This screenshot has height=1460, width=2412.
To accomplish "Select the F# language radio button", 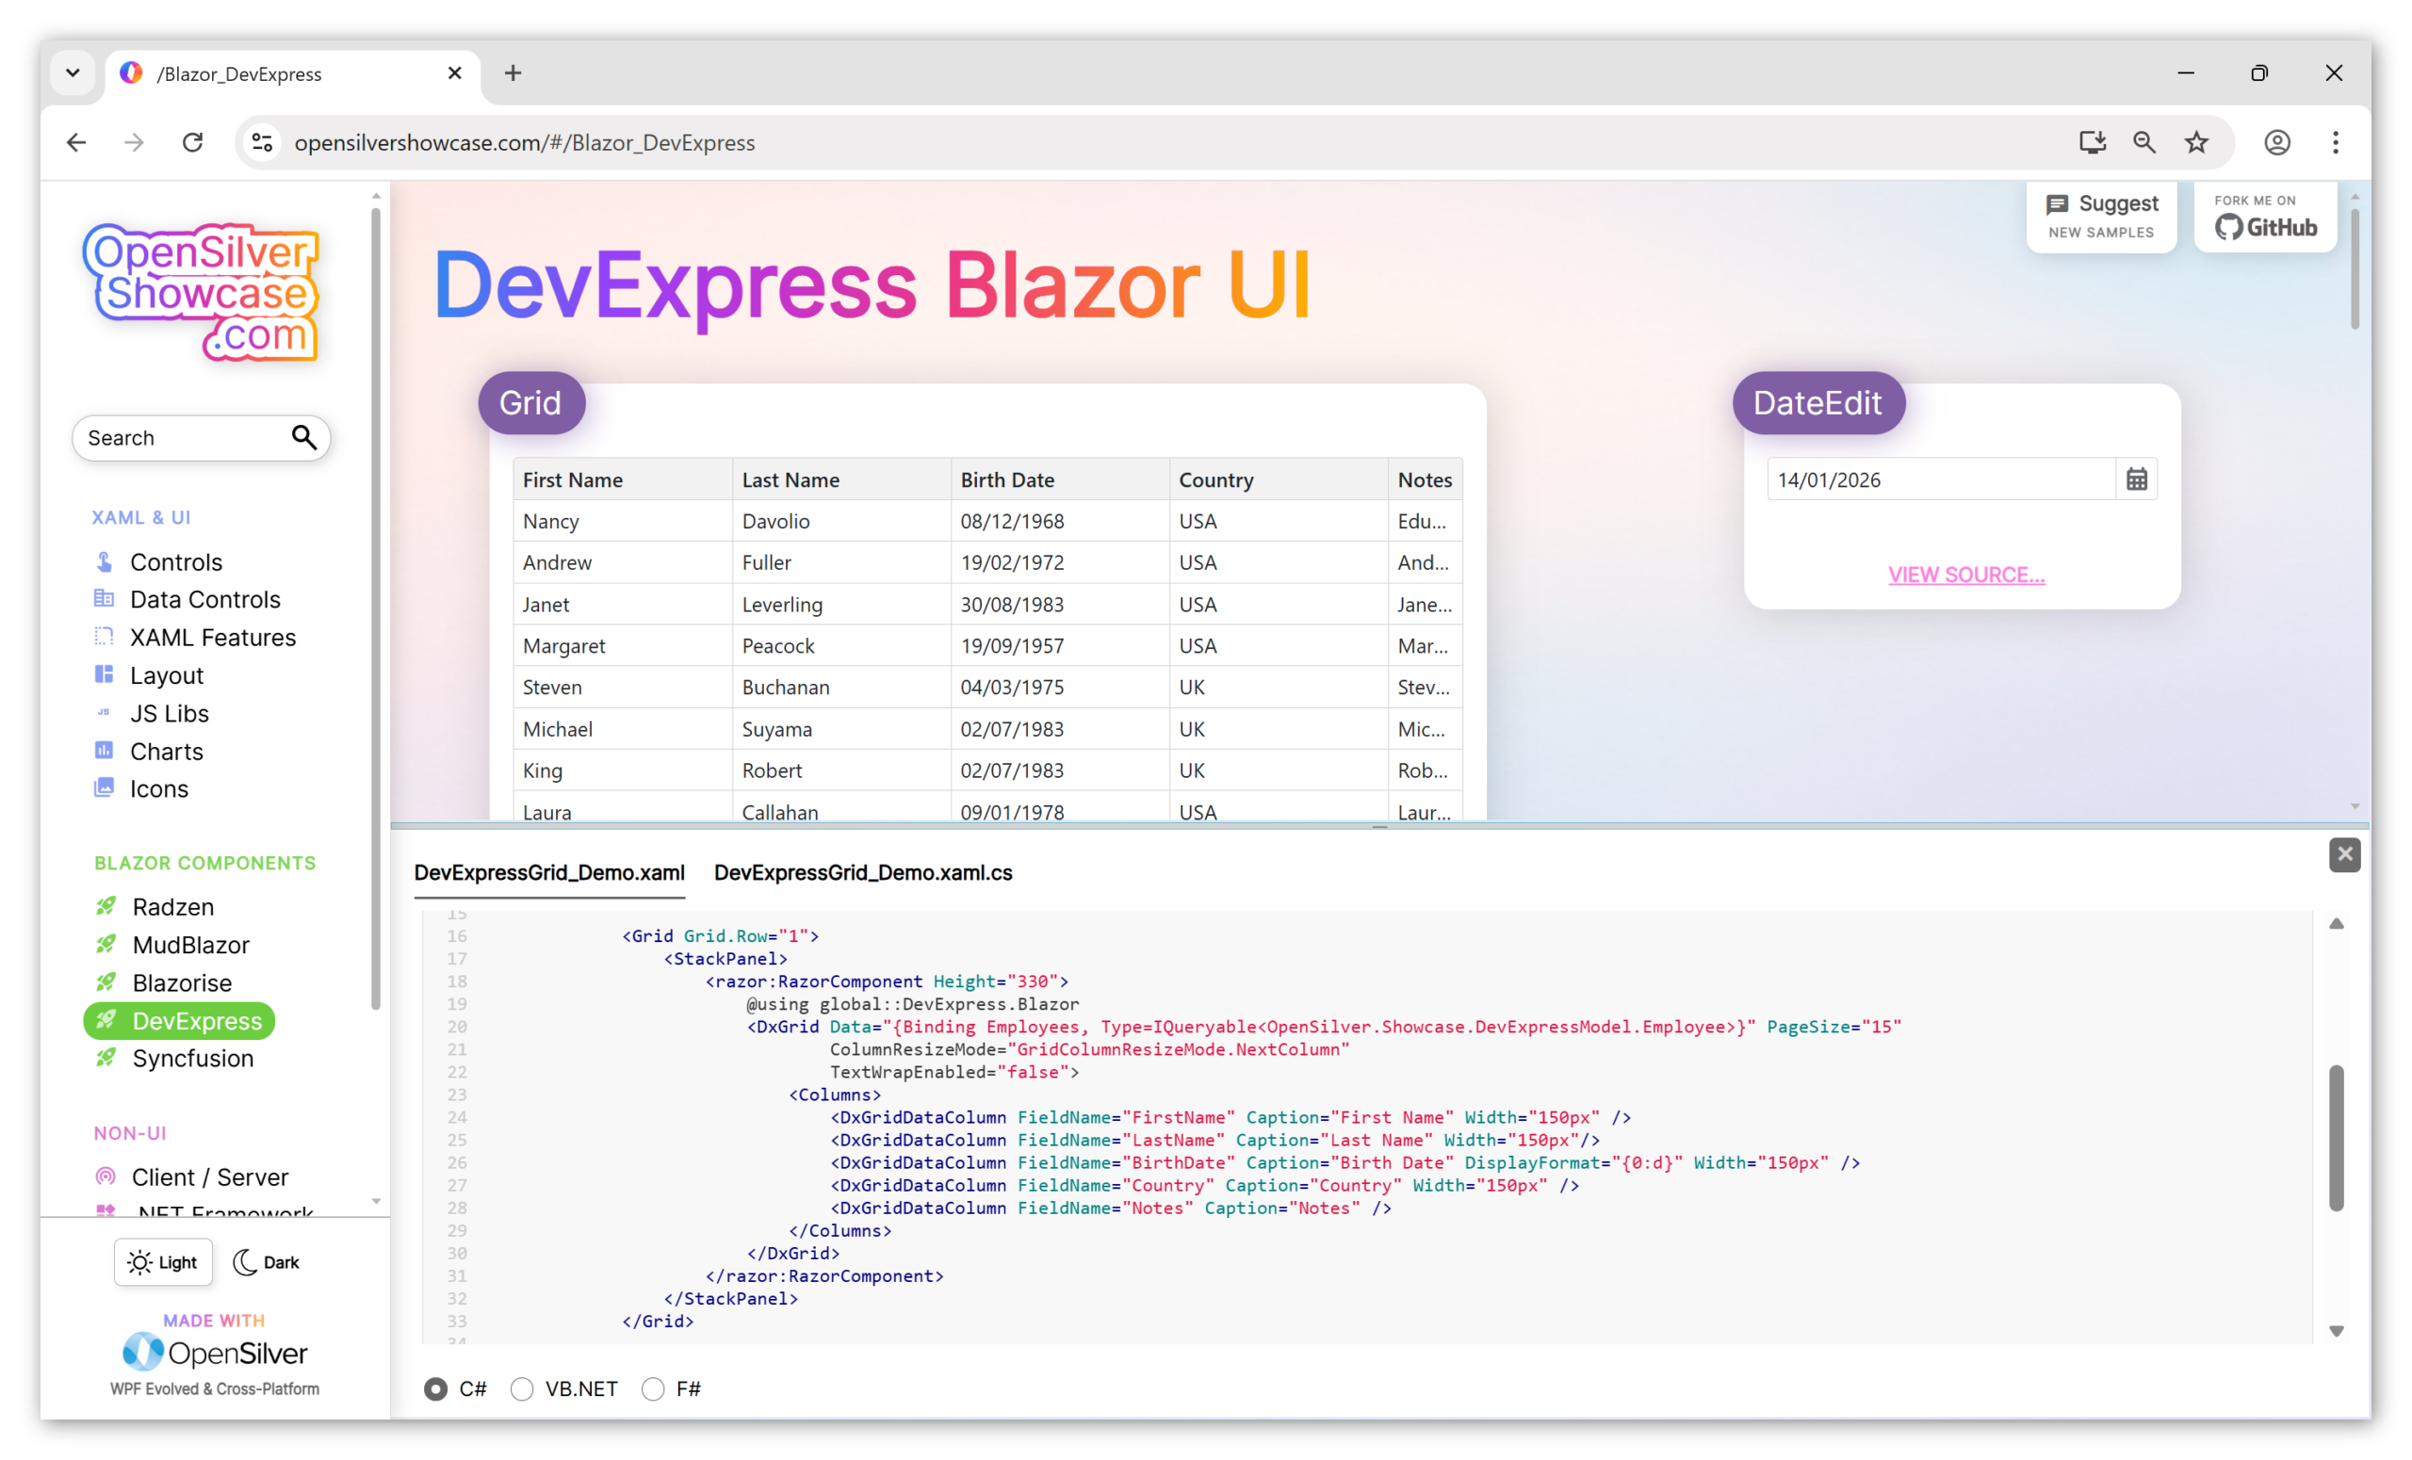I will (652, 1388).
